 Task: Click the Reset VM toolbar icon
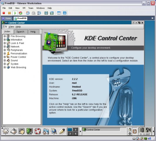(21, 13)
